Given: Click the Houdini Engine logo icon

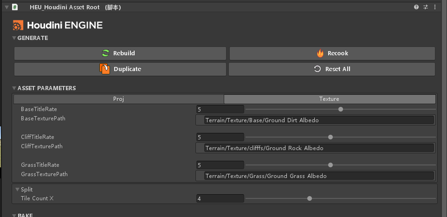Looking at the screenshot, I should [x=18, y=26].
